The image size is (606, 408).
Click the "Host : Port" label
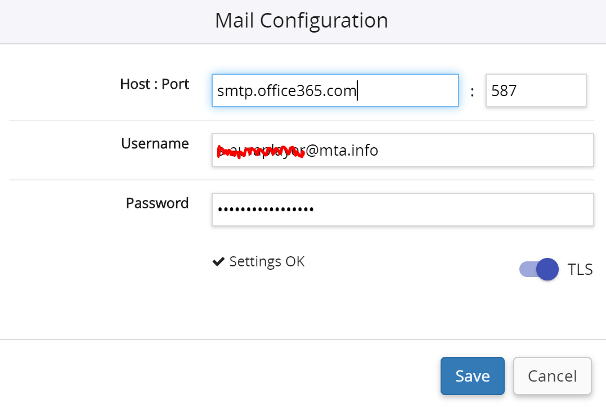154,84
